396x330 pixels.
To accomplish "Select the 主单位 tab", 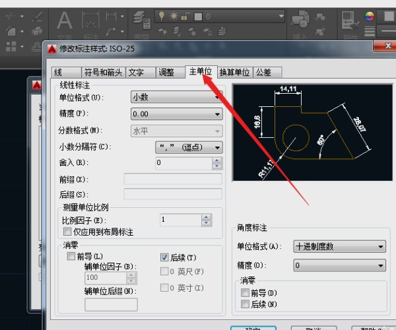I will pyautogui.click(x=201, y=72).
